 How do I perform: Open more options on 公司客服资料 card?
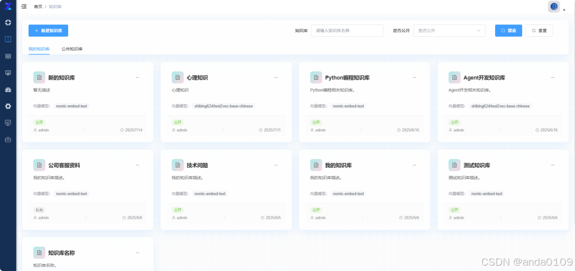pos(137,165)
